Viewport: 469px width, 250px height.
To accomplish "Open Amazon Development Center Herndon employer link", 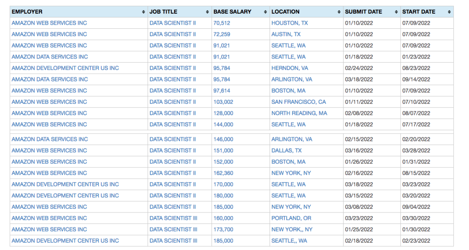I will coord(65,68).
